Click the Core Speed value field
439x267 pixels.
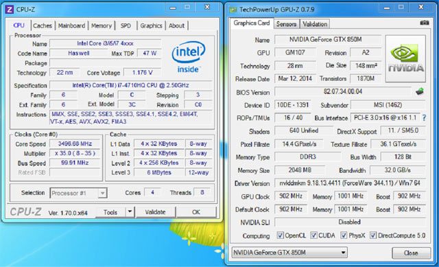[x=75, y=143]
